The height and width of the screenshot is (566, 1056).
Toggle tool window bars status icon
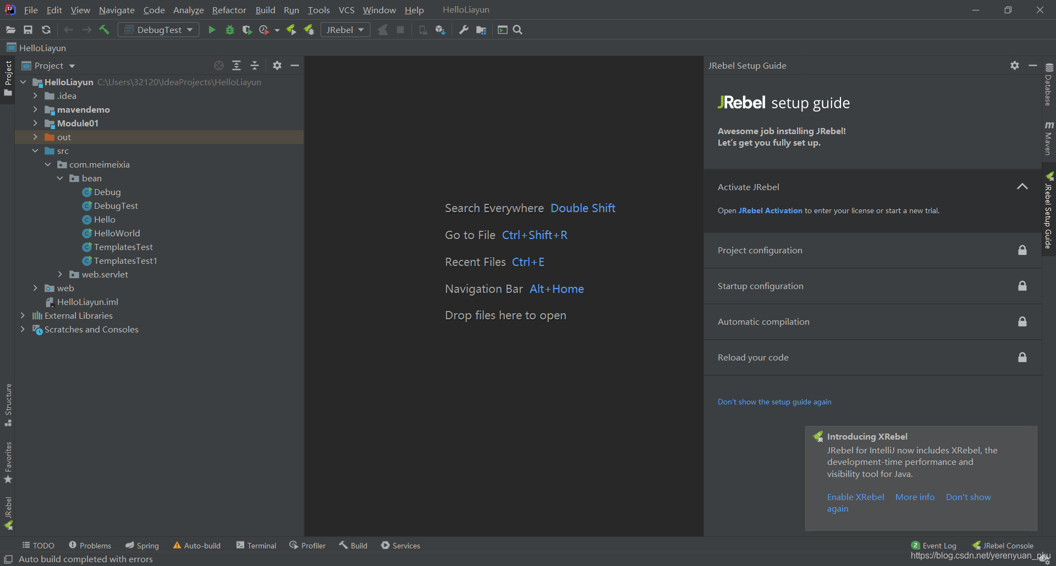coord(8,559)
